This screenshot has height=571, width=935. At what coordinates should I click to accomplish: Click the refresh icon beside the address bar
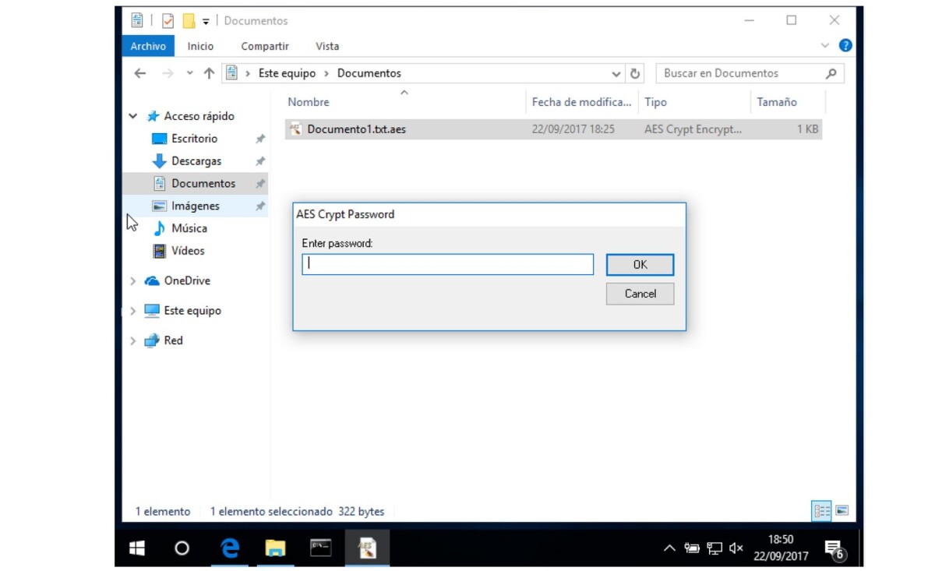coord(635,72)
